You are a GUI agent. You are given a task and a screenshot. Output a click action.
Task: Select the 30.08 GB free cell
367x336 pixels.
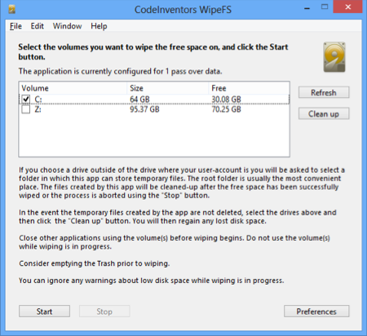[226, 99]
